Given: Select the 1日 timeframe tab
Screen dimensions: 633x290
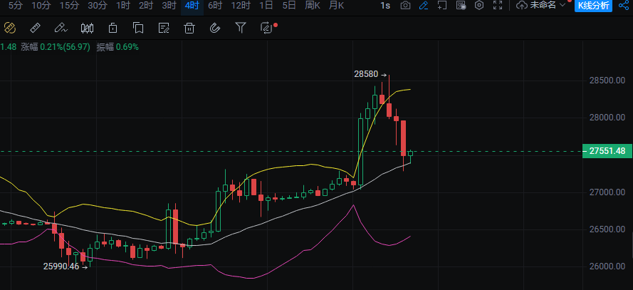Looking at the screenshot, I should [x=266, y=6].
